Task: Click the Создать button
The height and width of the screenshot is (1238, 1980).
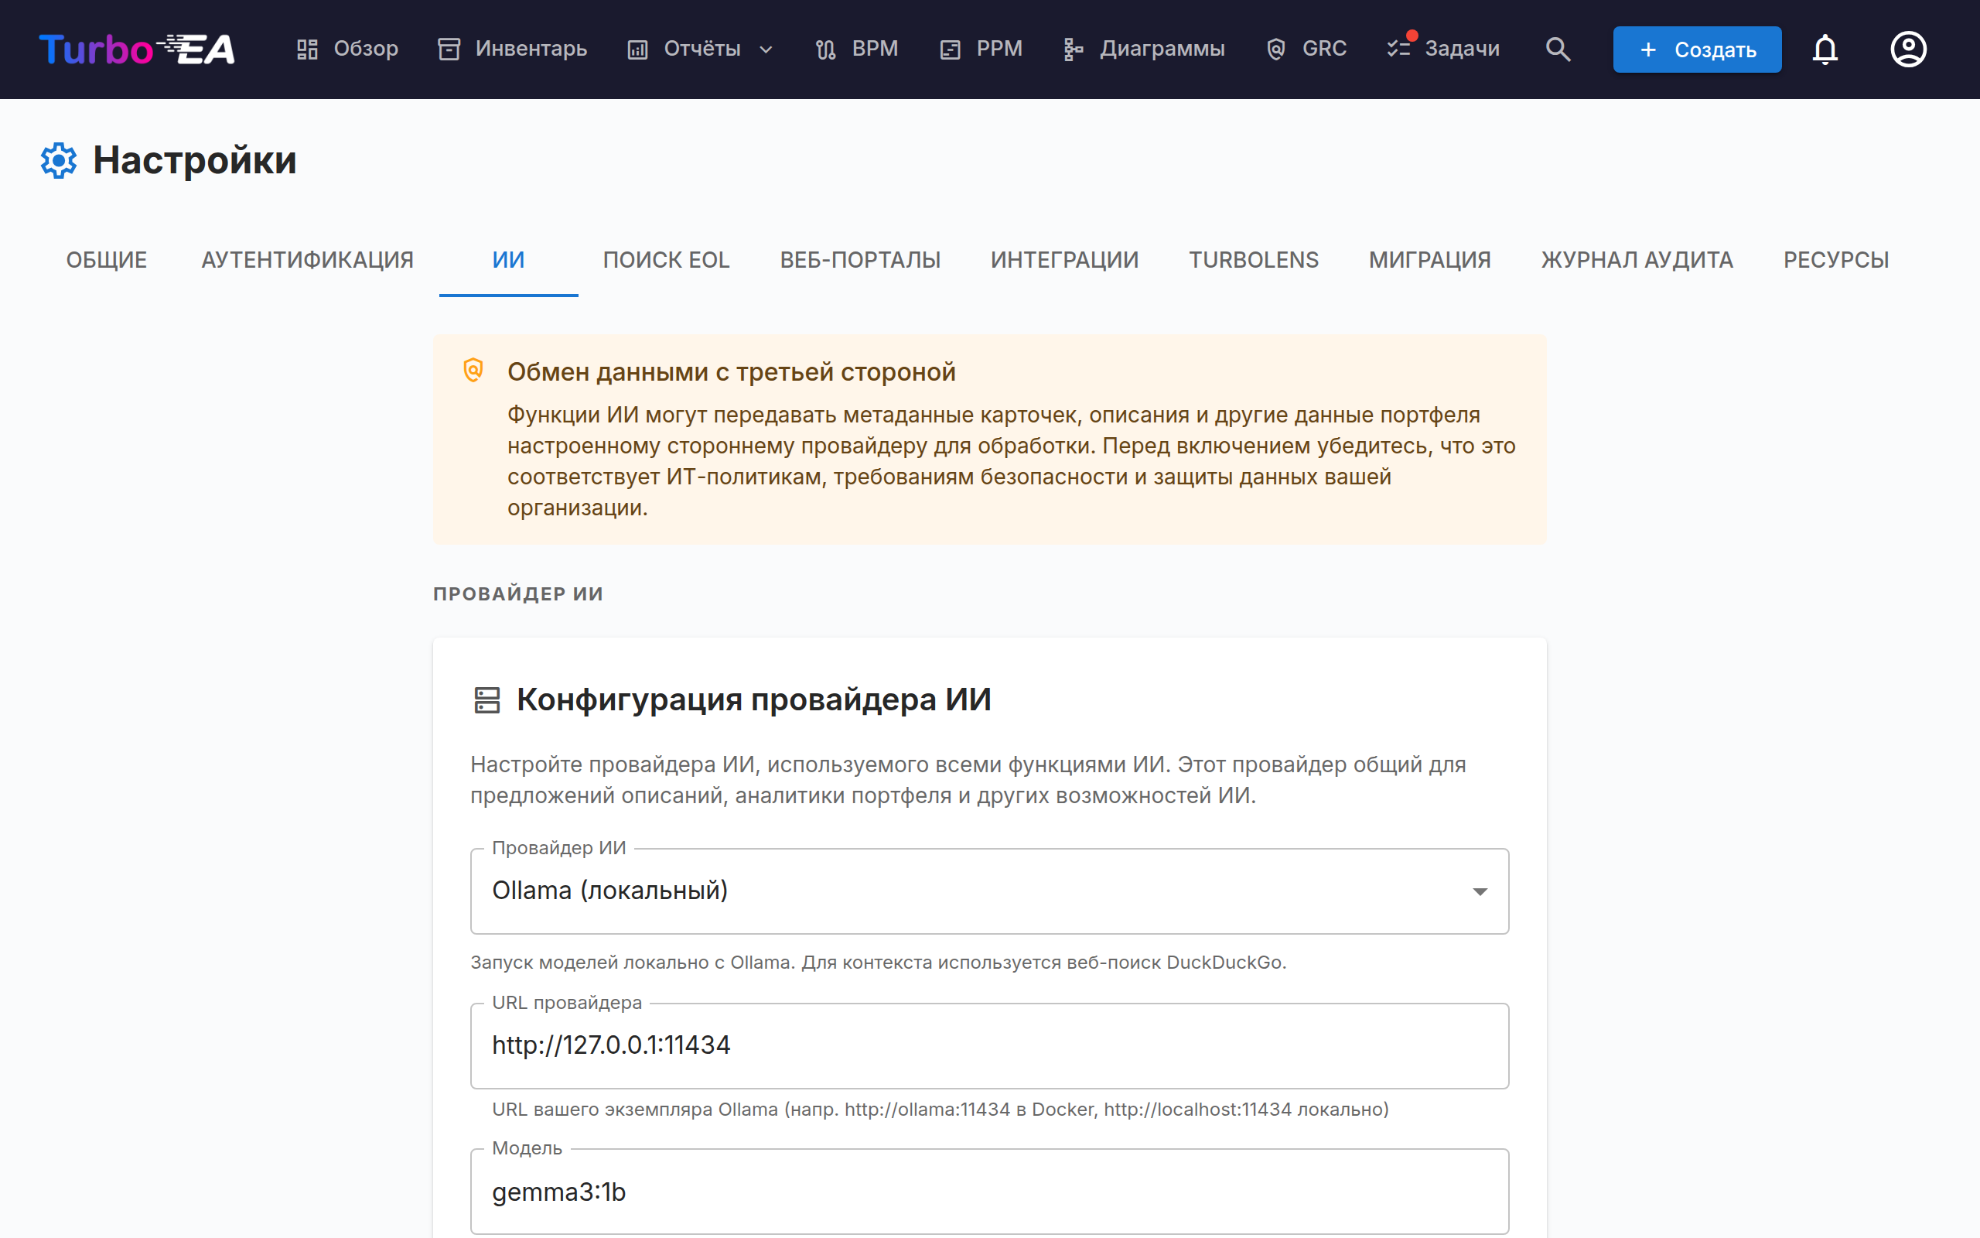Action: point(1697,49)
